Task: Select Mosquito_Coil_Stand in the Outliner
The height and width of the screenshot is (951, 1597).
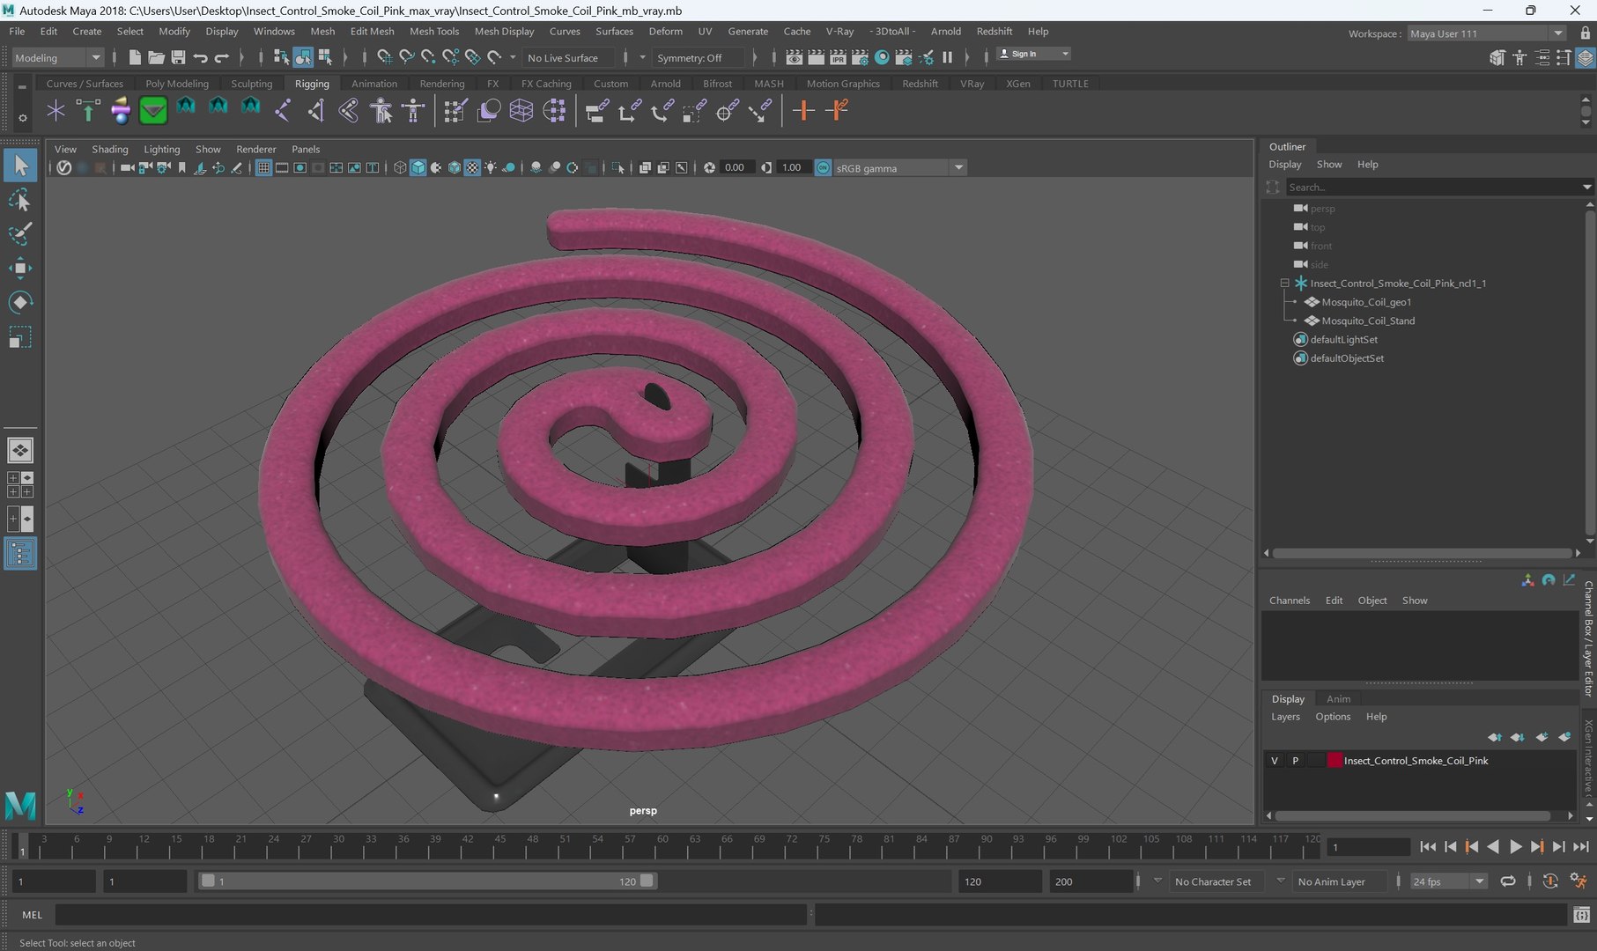Action: [1367, 321]
